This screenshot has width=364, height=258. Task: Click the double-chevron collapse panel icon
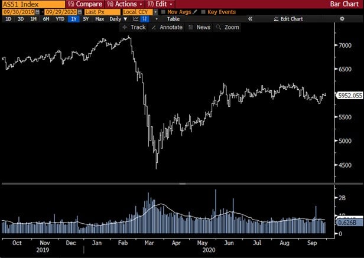pyautogui.click(x=250, y=19)
